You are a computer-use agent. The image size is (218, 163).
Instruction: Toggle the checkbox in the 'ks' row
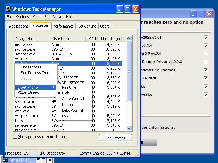pyautogui.click(x=206, y=86)
